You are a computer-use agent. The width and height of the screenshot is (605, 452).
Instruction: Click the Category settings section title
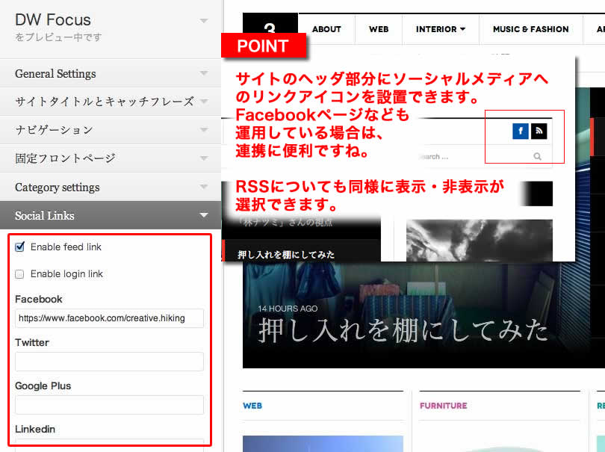[57, 188]
